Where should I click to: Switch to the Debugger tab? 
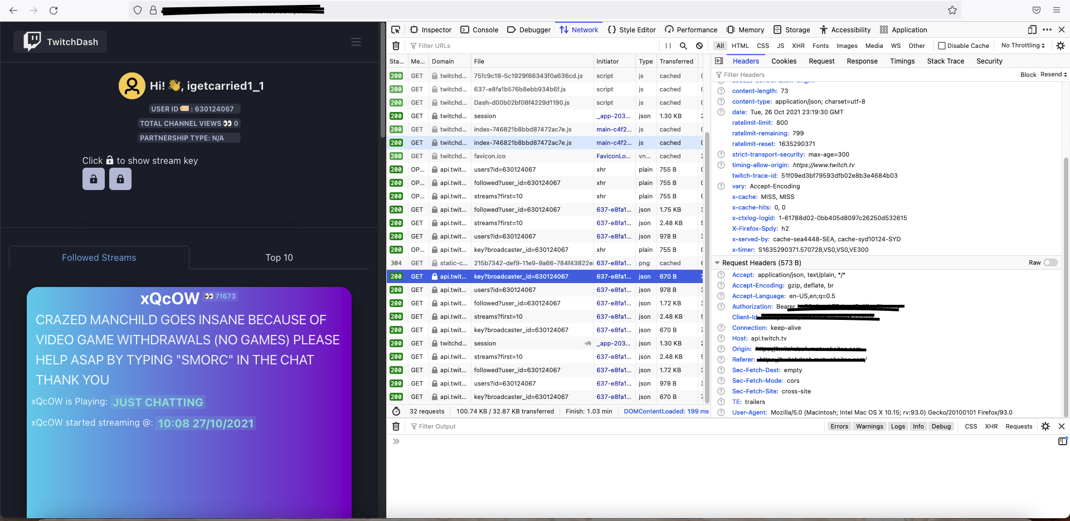coord(529,30)
